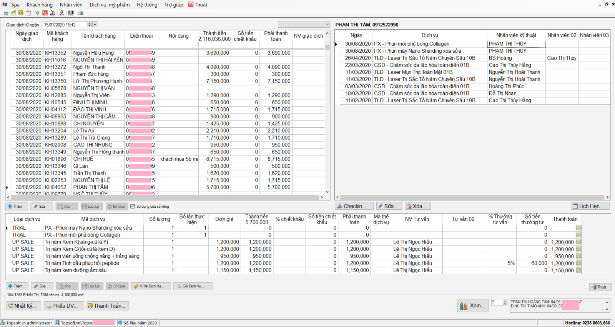
Task: Click the printer toolbar icon
Action: [80, 13]
